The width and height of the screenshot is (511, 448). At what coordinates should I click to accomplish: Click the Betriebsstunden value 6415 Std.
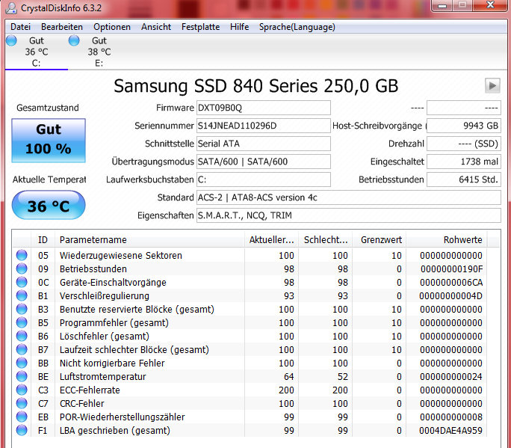(x=464, y=179)
